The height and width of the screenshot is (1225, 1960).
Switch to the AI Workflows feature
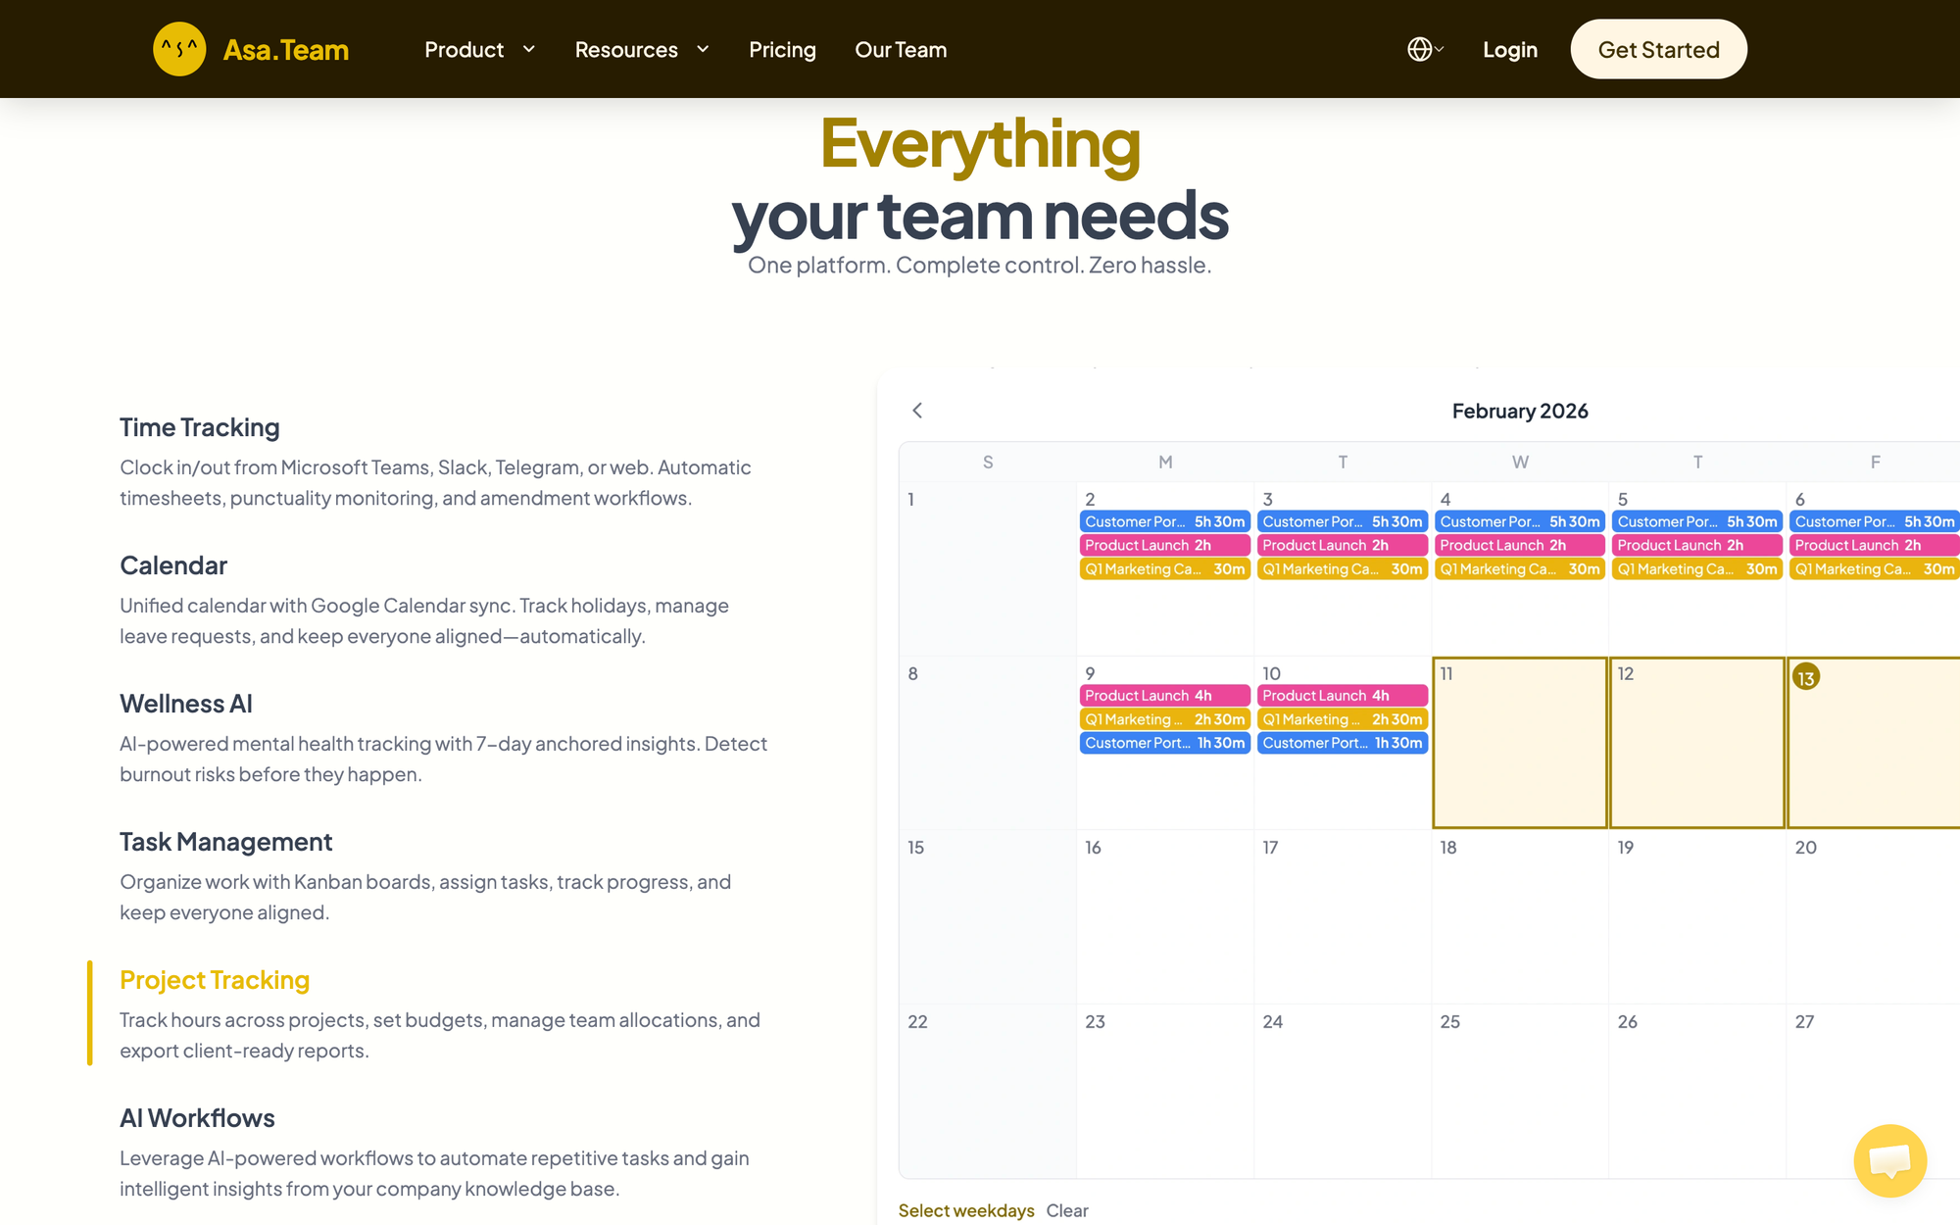(197, 1118)
